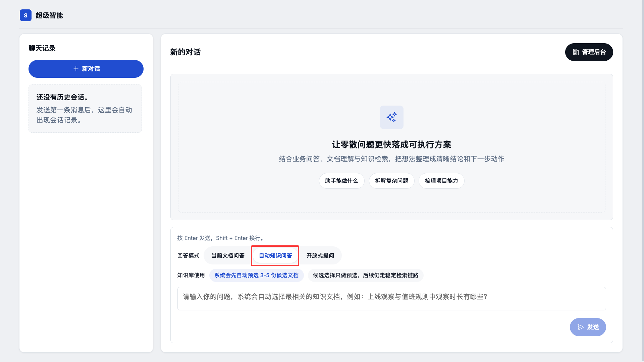Click the empty history notice card

85,109
